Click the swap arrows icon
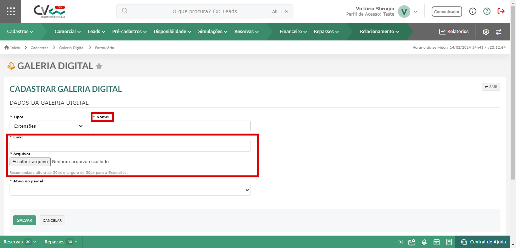 click(499, 32)
